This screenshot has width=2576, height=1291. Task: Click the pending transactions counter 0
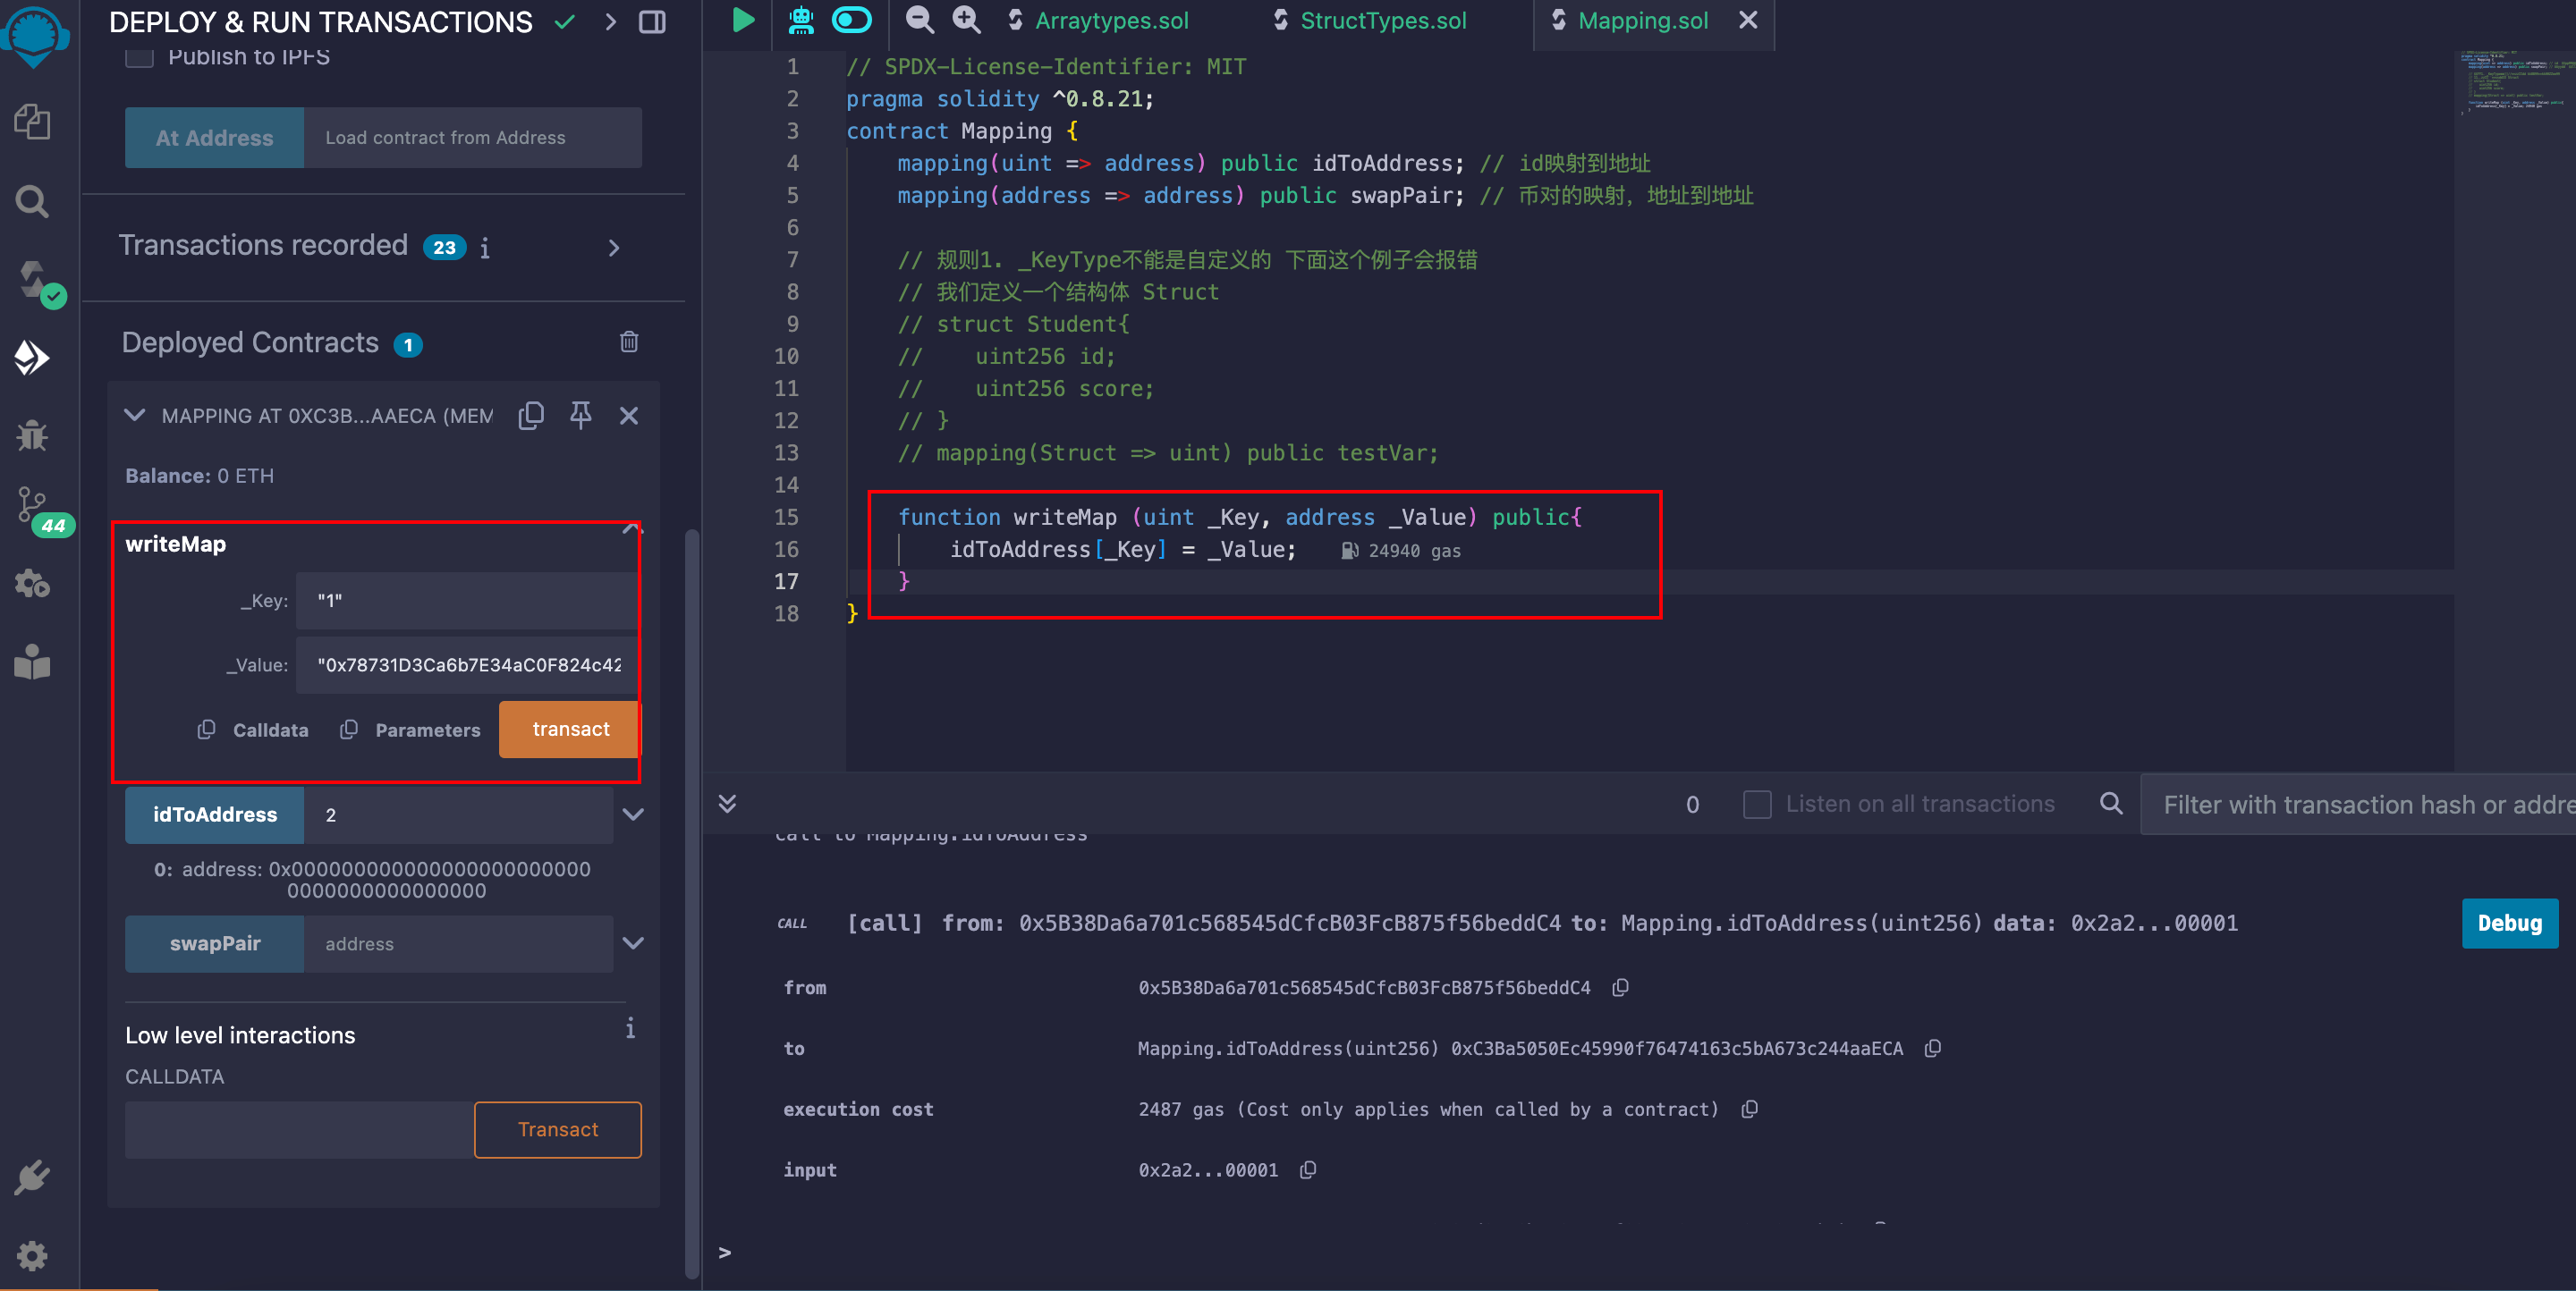(1692, 805)
